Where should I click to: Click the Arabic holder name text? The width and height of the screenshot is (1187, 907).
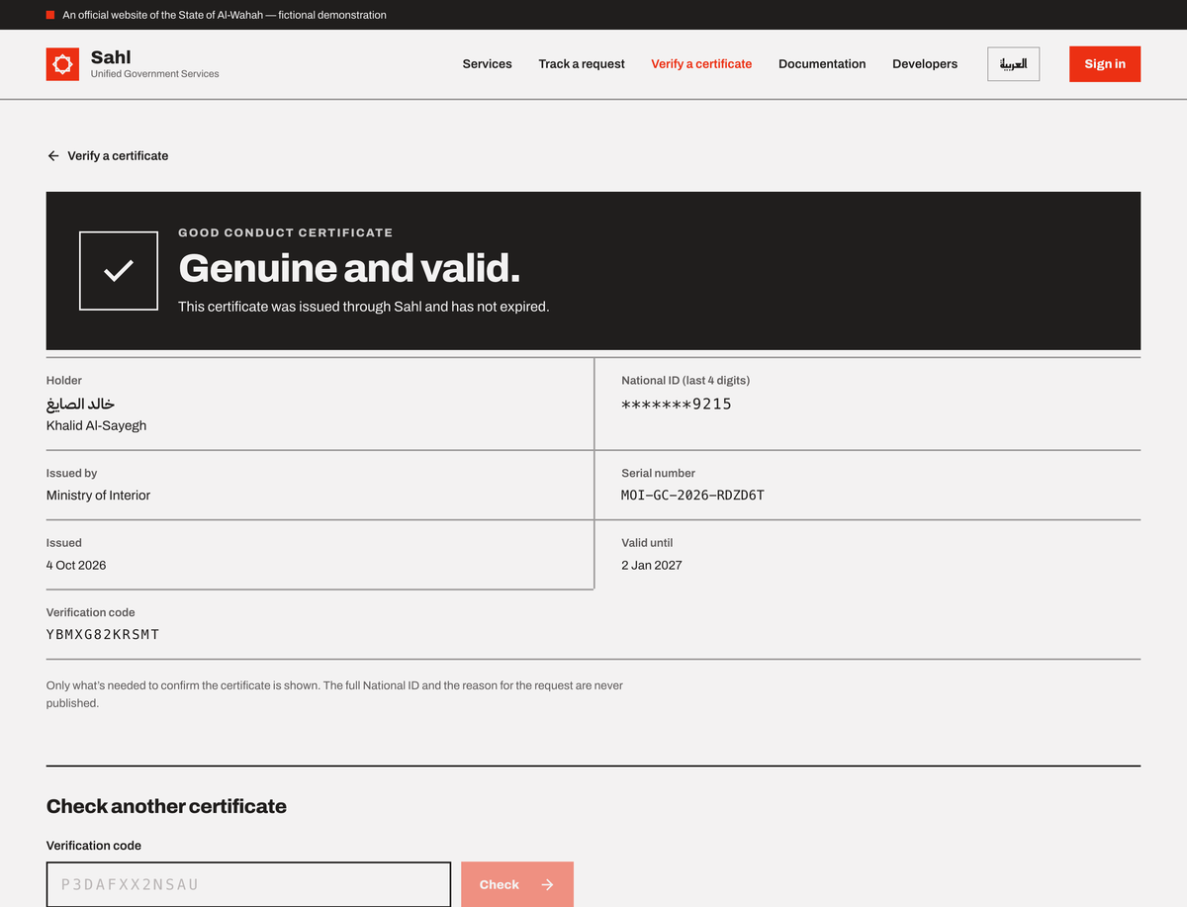[x=81, y=404]
